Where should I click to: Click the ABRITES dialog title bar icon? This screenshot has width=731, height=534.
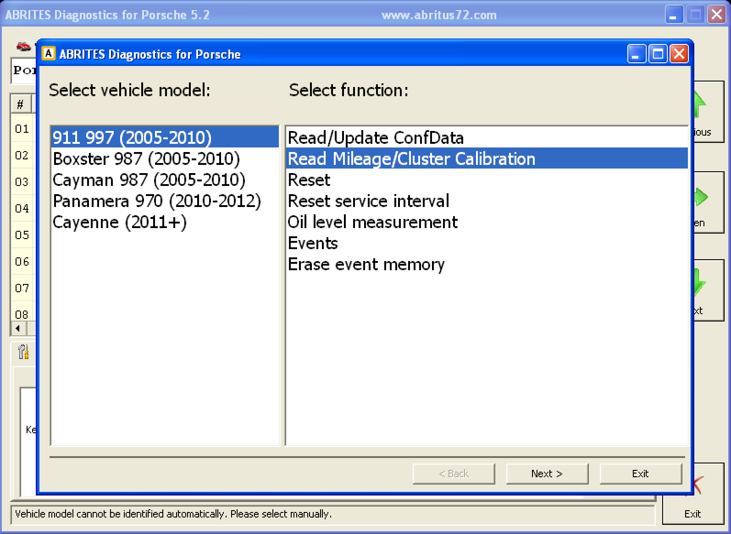click(x=48, y=54)
